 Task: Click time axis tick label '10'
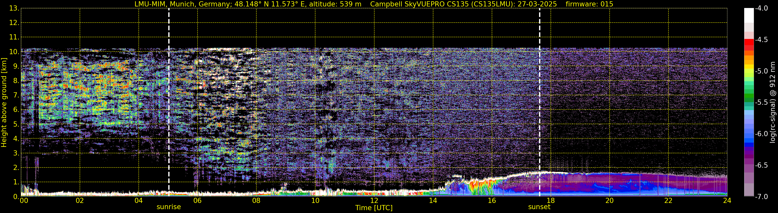pos(315,201)
